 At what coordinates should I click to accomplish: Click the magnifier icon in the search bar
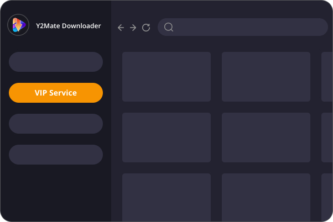click(169, 27)
